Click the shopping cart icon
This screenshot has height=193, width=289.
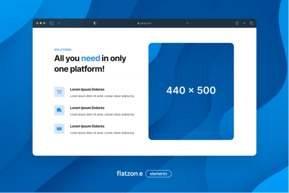(x=59, y=92)
